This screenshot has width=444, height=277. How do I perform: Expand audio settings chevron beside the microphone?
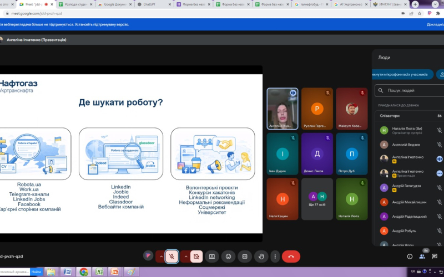(x=161, y=257)
